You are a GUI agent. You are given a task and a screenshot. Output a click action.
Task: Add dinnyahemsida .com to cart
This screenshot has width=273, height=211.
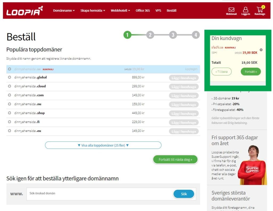click(184, 96)
